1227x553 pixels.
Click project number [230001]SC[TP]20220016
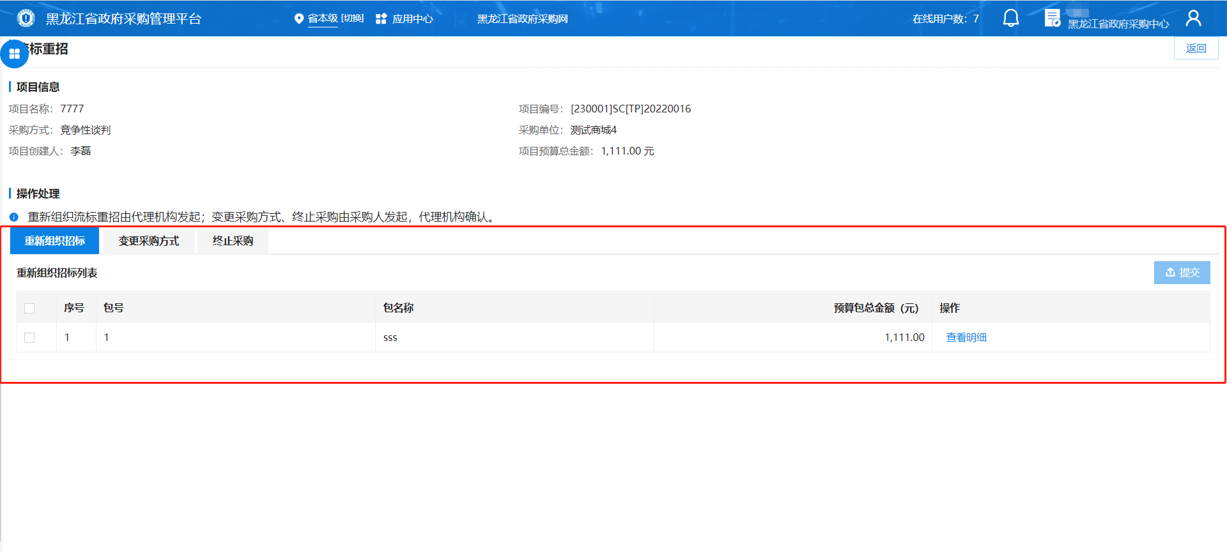(x=631, y=109)
